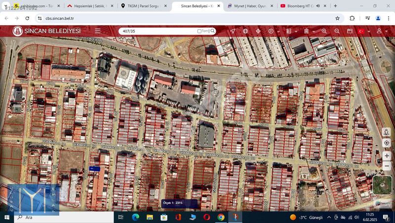Click the location arrow navigation icon in toolbar
395x223 pixels.
pos(233,31)
